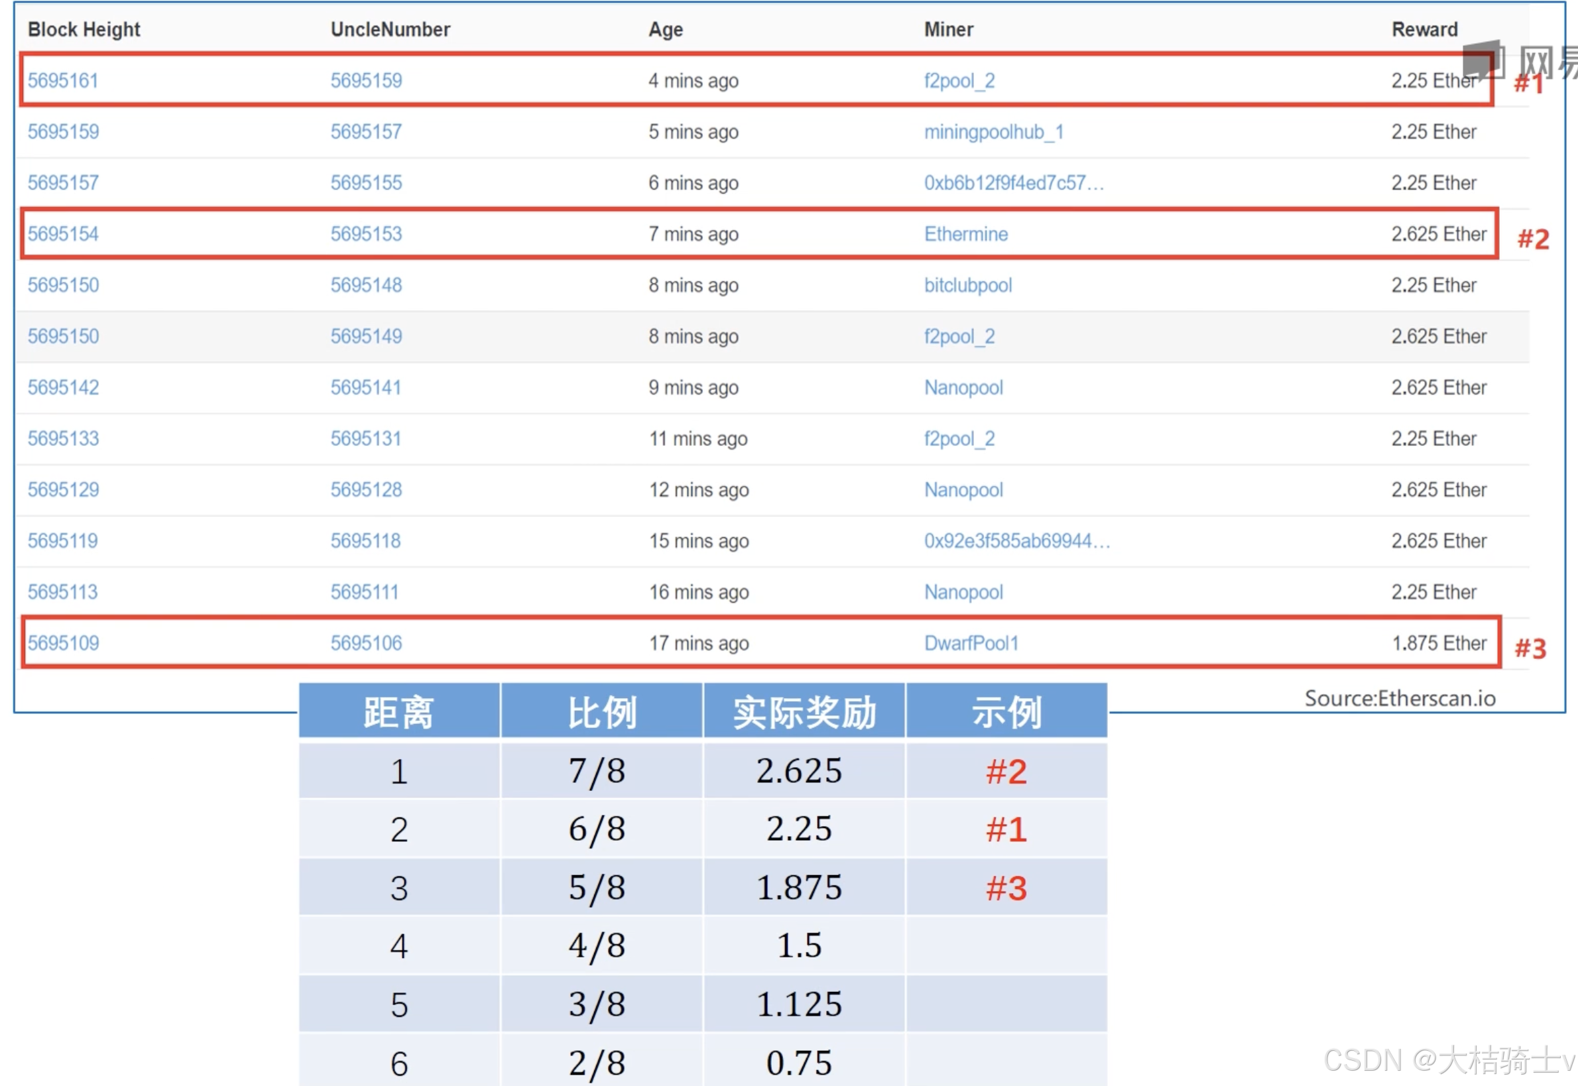The image size is (1578, 1086).
Task: Click the 实际奖励 table header cell
Action: pos(804,713)
